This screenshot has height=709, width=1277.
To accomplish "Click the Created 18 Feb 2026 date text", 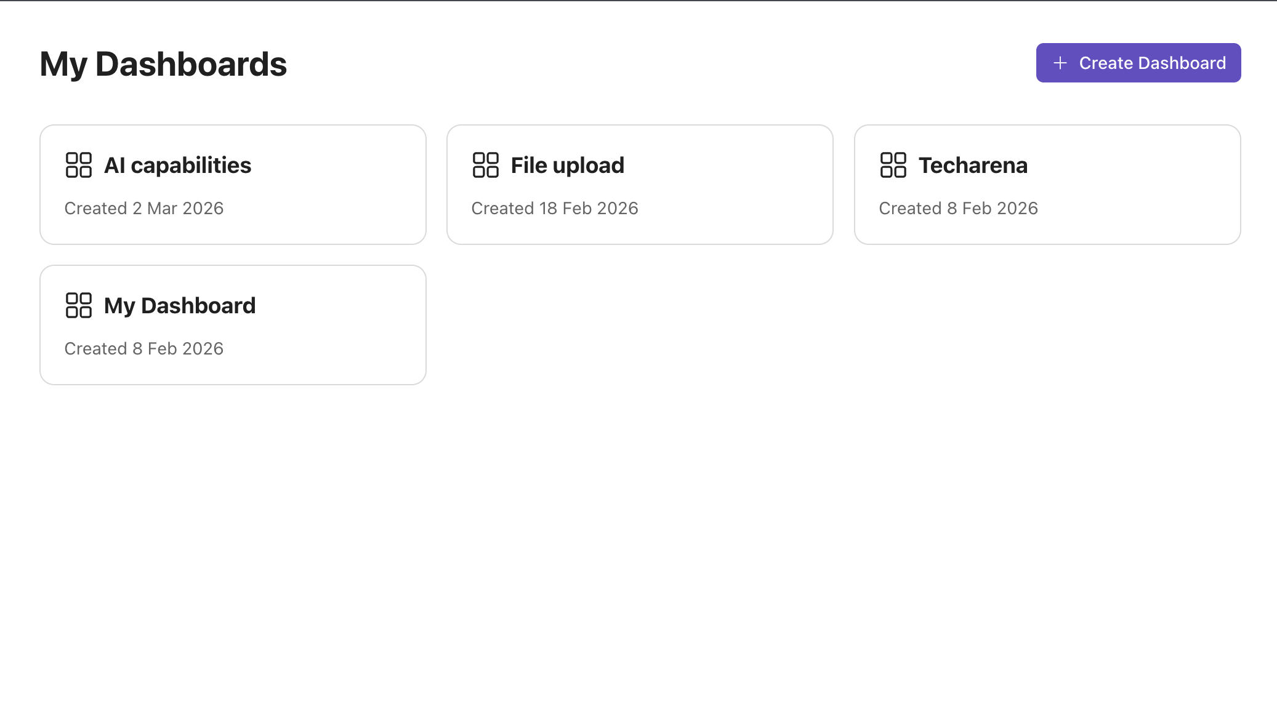I will point(555,208).
